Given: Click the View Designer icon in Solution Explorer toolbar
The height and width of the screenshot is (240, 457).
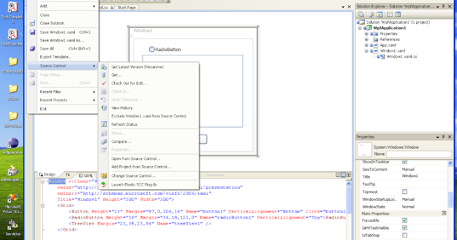Looking at the screenshot, I should coord(397,14).
